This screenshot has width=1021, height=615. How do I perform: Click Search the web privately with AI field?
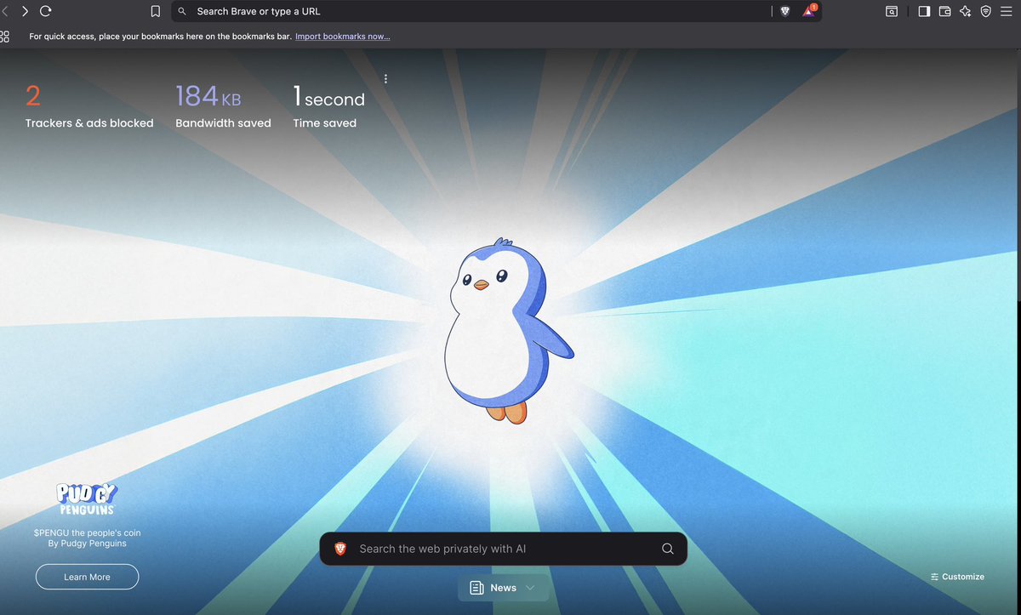tap(503, 549)
